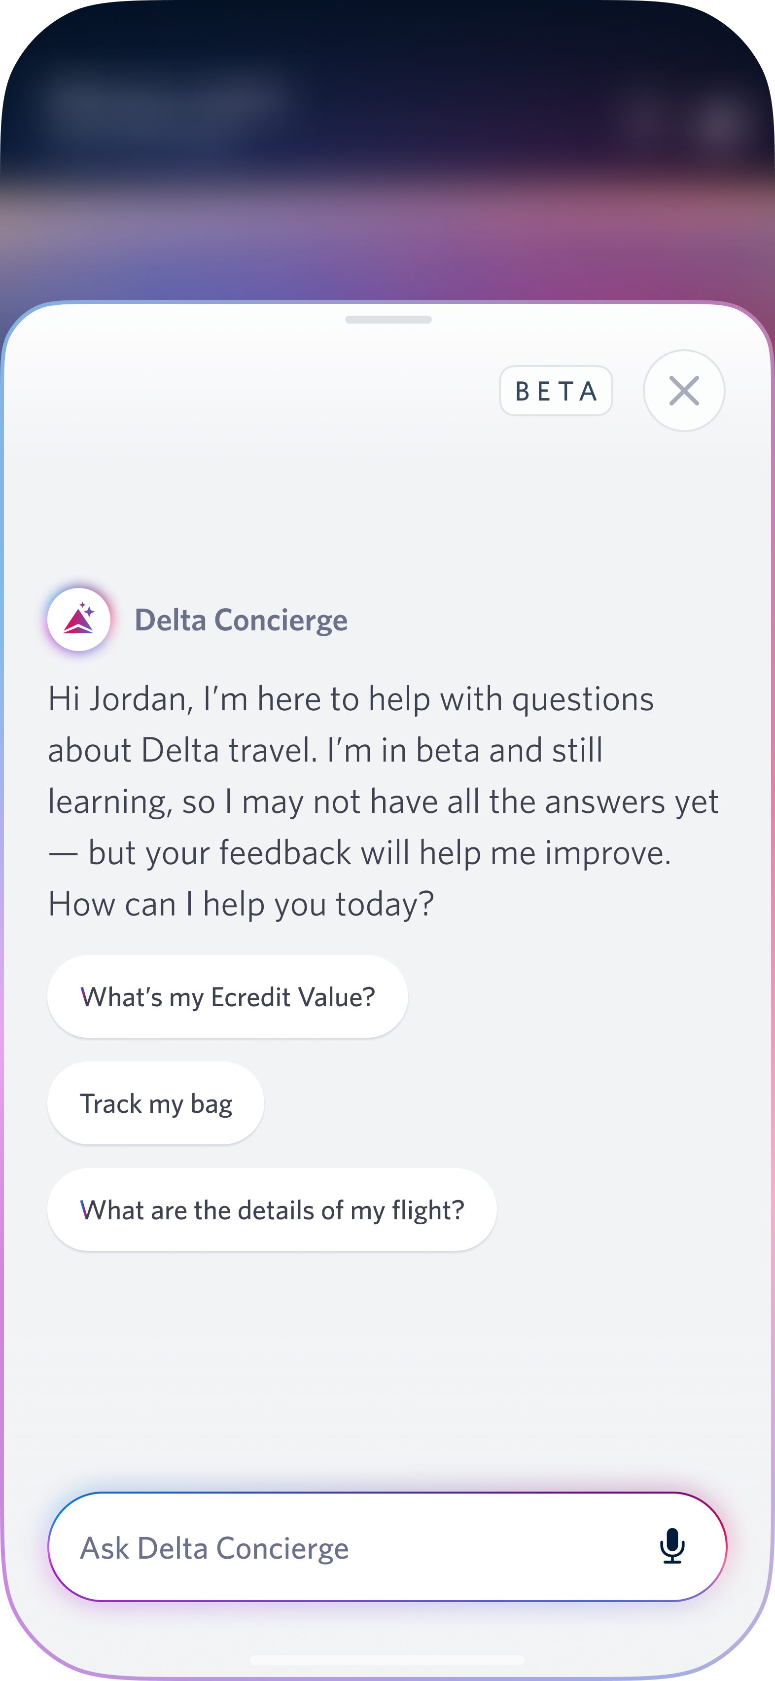This screenshot has height=1681, width=775.
Task: Tap the Delta Concierge avatar logo
Action: point(79,619)
